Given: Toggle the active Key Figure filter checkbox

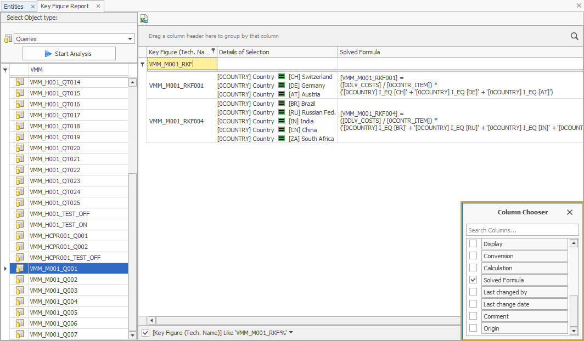Looking at the screenshot, I should pyautogui.click(x=145, y=333).
